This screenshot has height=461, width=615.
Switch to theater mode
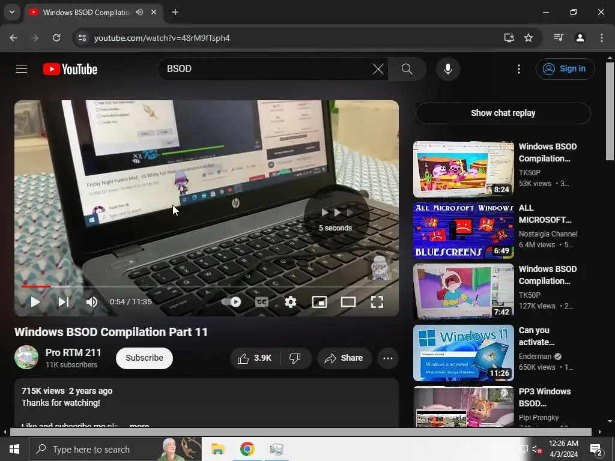pyautogui.click(x=348, y=302)
